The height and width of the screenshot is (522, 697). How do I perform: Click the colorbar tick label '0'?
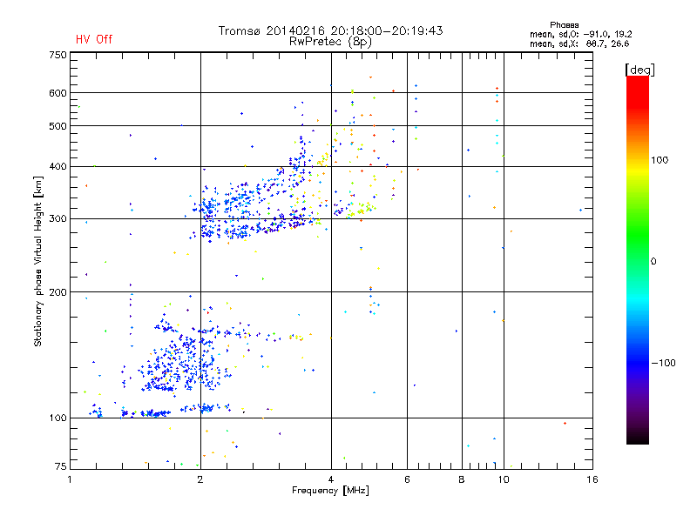point(653,262)
